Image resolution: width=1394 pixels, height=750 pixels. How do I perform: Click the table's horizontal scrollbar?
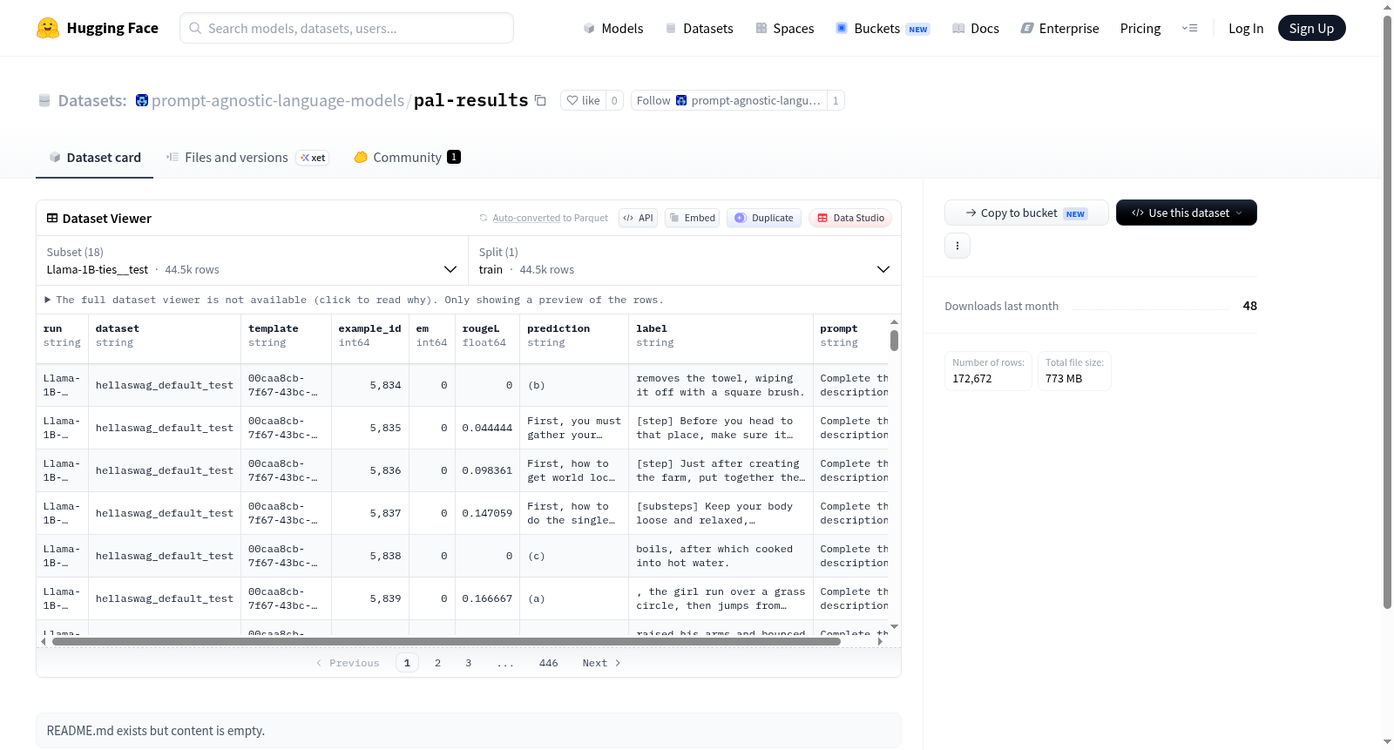(x=446, y=641)
